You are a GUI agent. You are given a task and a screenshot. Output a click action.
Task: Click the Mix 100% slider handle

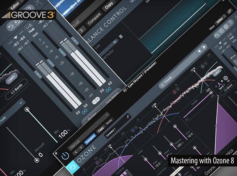(x=27, y=109)
